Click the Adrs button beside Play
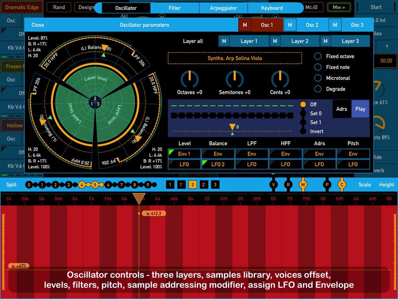 coord(341,109)
